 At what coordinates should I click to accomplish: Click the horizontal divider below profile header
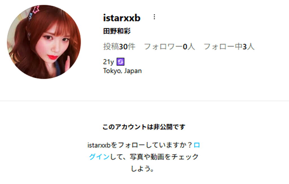point(144,101)
